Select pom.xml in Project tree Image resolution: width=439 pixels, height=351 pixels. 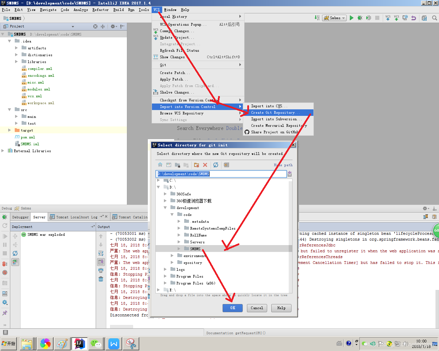coord(28,137)
